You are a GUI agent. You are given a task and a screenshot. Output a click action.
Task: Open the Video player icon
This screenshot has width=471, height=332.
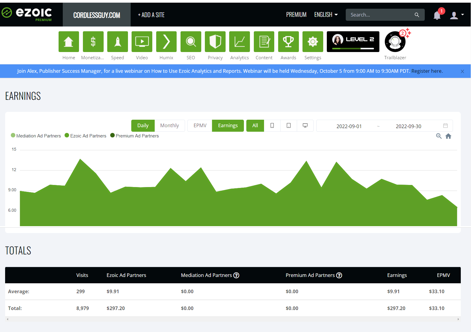pyautogui.click(x=142, y=41)
